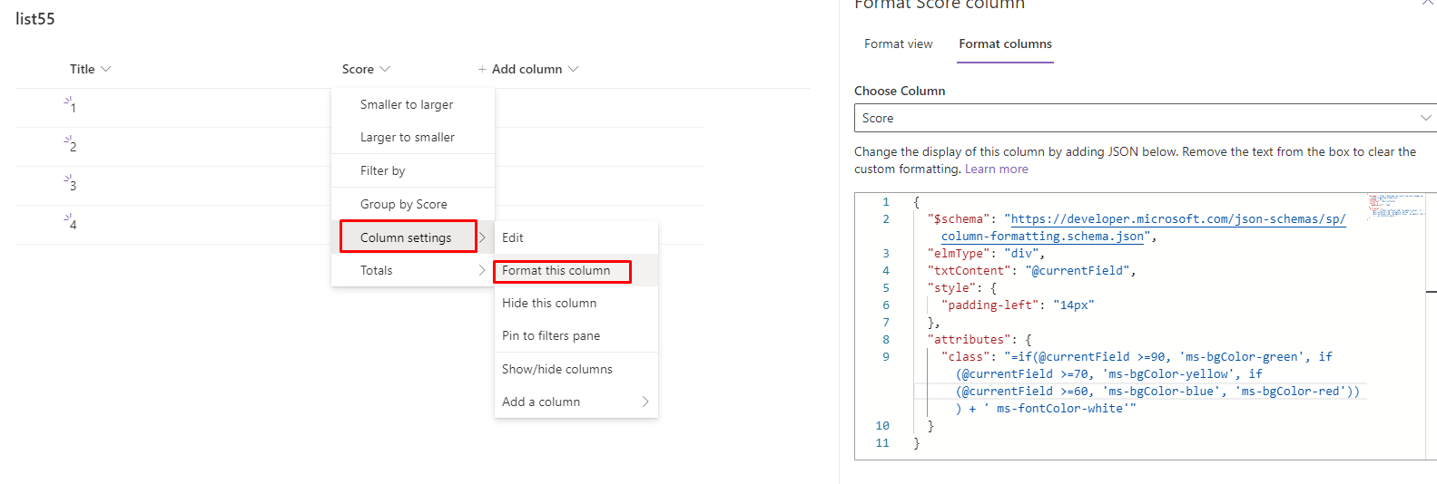
Task: Click the "txtContent" line in JSON editor
Action: (x=1031, y=270)
